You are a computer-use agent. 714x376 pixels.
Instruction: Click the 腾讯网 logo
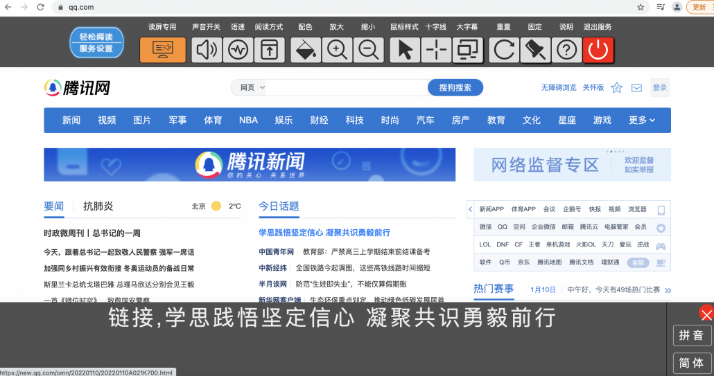[x=78, y=88]
